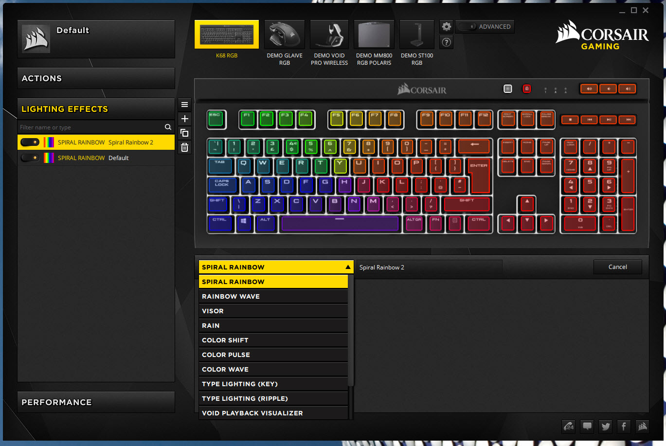The height and width of the screenshot is (446, 666).
Task: Select the Spiral Rainbow Default effect row
Action: click(96, 158)
